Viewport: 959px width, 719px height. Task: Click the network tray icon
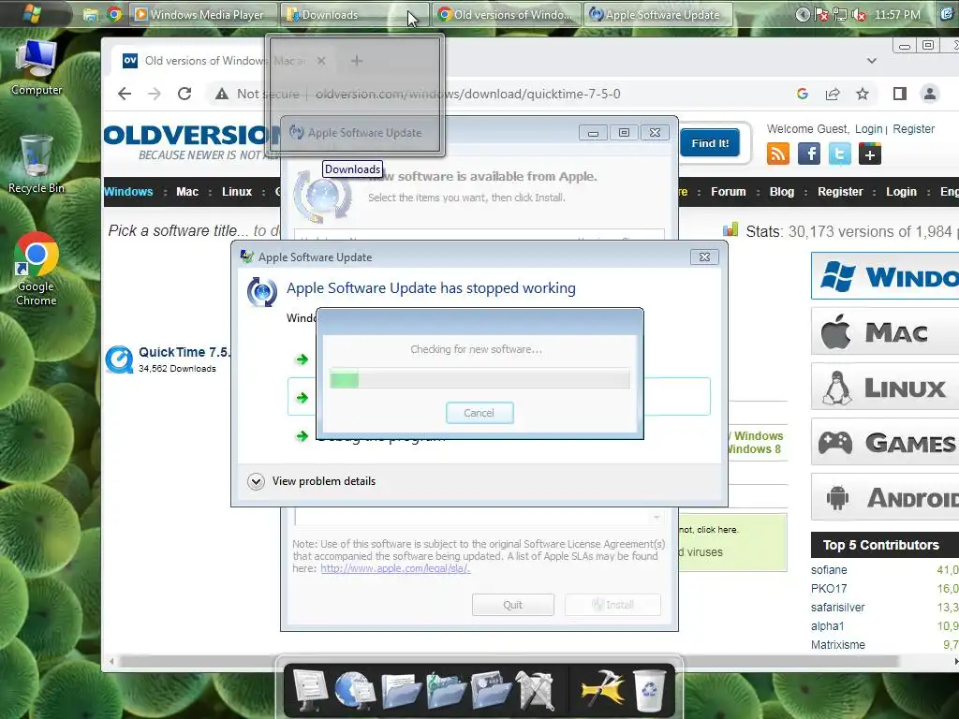click(x=841, y=15)
